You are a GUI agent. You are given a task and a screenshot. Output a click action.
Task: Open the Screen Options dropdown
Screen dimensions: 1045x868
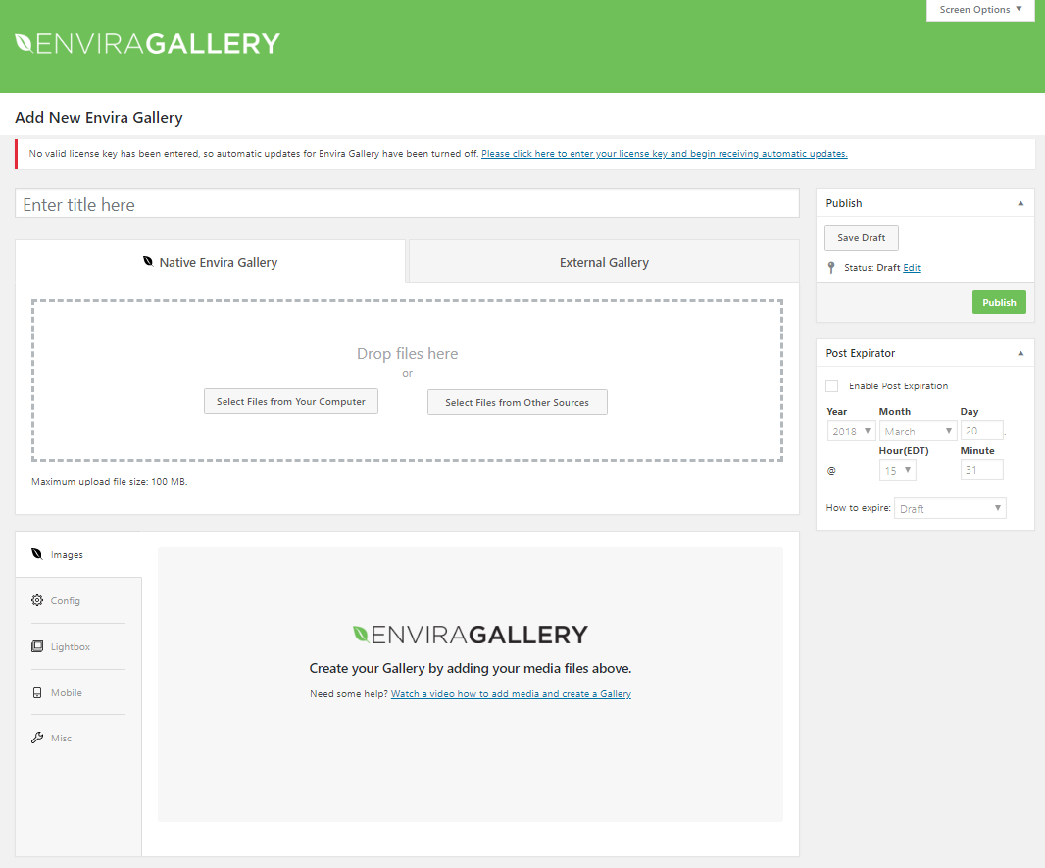pyautogui.click(x=979, y=10)
